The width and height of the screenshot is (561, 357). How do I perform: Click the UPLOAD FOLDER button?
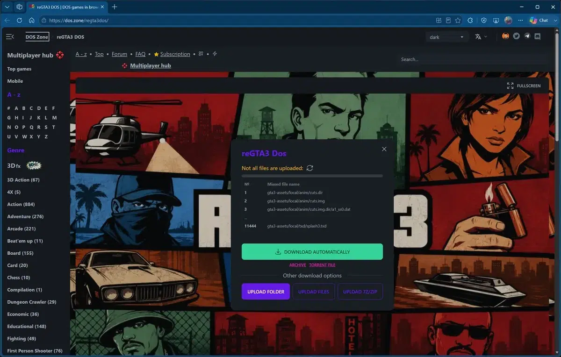[x=266, y=292]
